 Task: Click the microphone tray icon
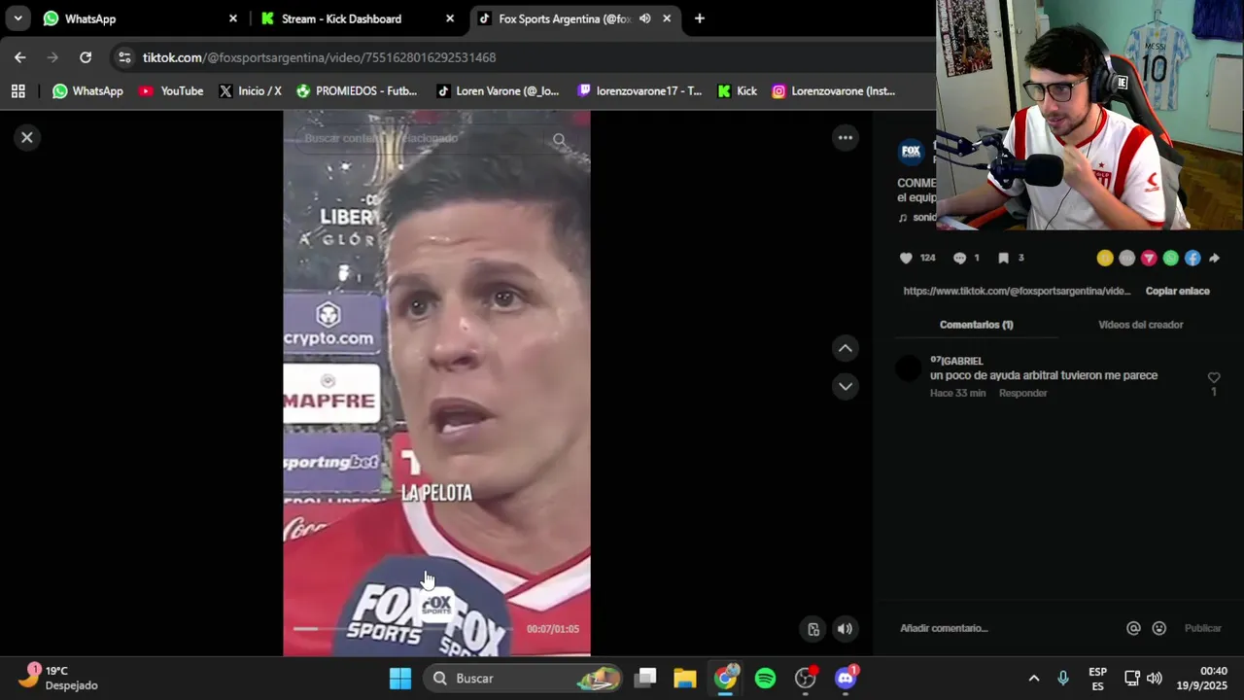tap(1063, 679)
